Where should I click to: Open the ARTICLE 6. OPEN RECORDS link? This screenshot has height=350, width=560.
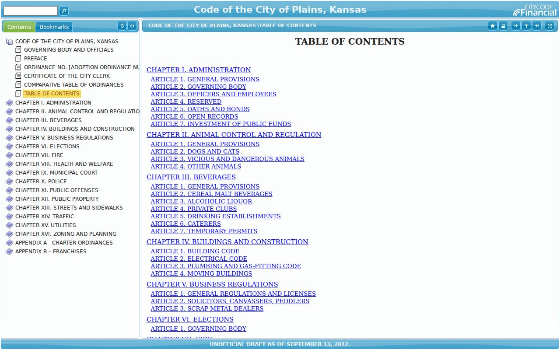point(194,116)
